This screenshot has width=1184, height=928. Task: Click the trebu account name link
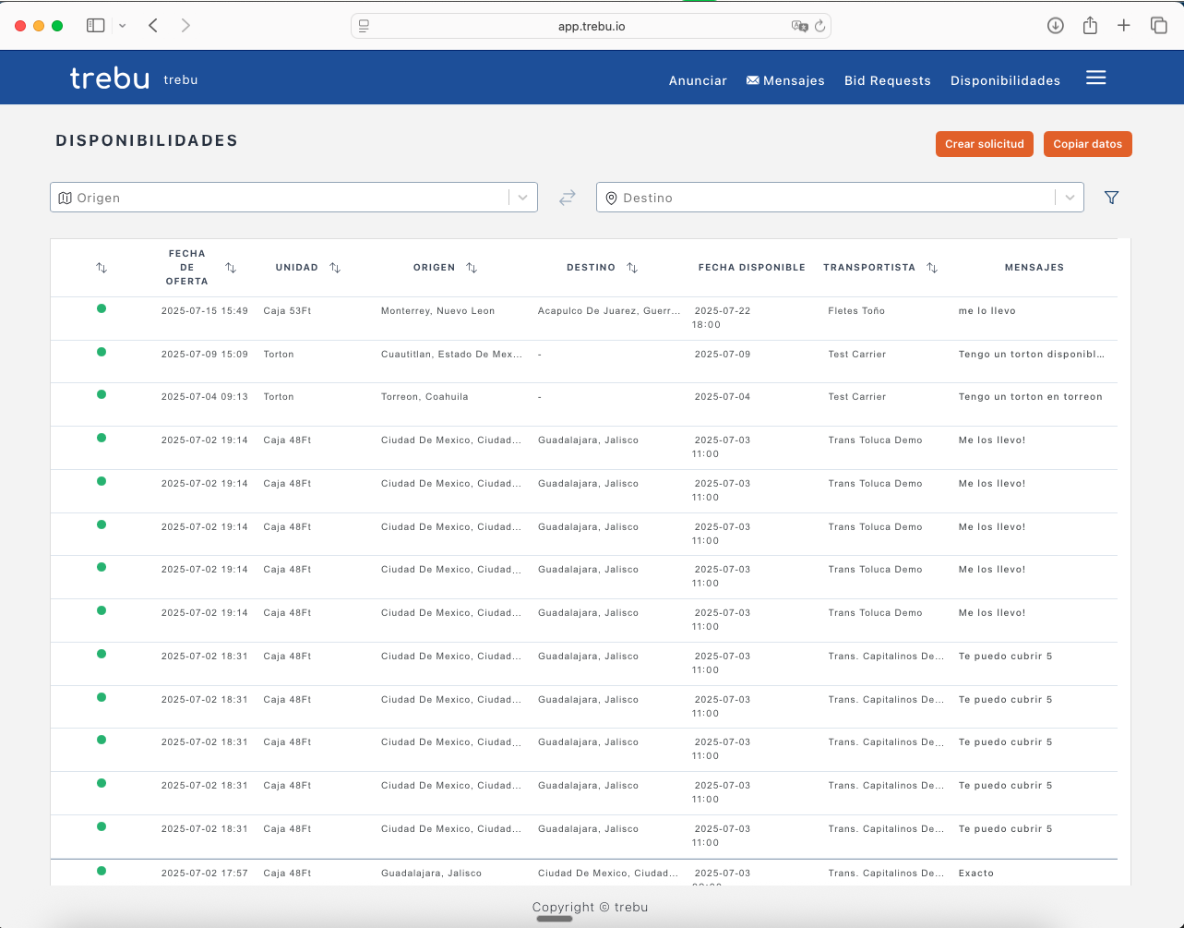181,80
